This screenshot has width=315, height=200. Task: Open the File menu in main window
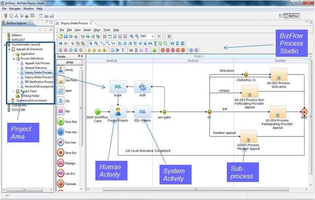pyautogui.click(x=4, y=9)
